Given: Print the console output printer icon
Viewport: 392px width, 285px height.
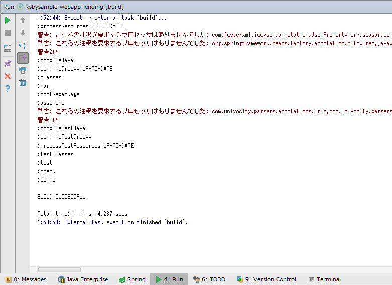Looking at the screenshot, I should (23, 70).
